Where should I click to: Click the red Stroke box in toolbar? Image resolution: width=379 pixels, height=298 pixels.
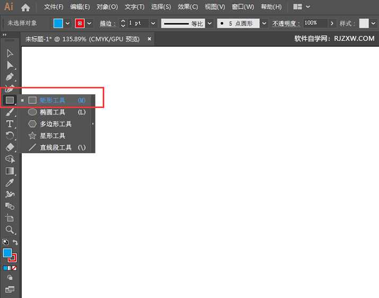(x=14, y=259)
